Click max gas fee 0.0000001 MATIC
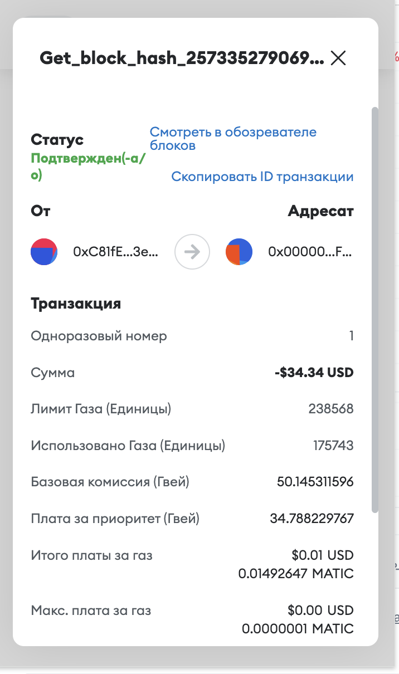Screen dimensions: 399x674 click(298, 629)
